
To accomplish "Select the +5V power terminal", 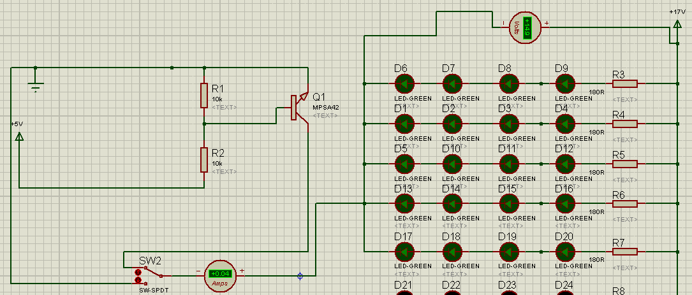I will [x=19, y=136].
